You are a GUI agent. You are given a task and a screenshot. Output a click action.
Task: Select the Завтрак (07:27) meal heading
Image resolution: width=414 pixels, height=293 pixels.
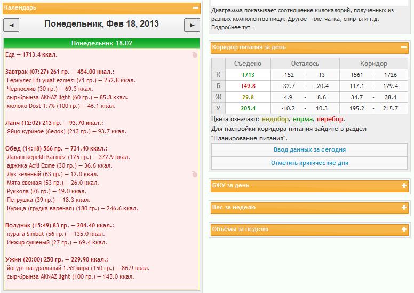click(60, 72)
